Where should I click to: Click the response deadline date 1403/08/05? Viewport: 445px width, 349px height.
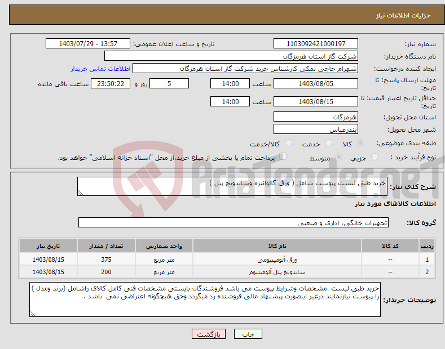[x=316, y=83]
